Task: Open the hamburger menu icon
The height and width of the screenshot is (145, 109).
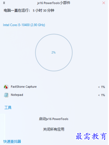Action: 4,3
